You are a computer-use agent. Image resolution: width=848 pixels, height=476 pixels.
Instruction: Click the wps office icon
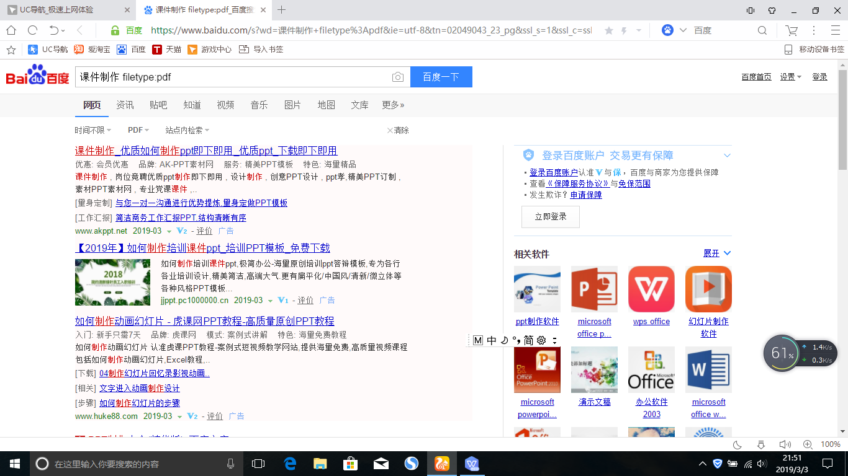point(651,289)
